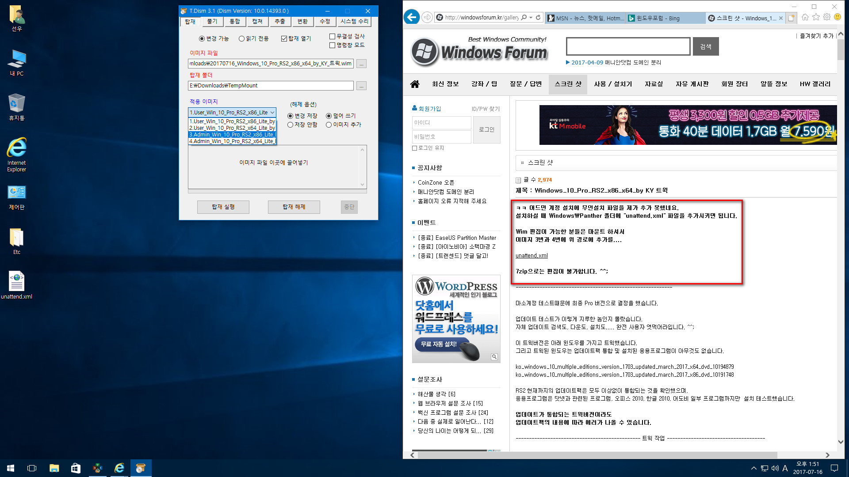Open the unattend.xml link in post
The height and width of the screenshot is (477, 849).
point(532,256)
